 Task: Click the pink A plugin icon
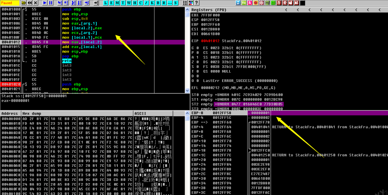tap(250, 3)
